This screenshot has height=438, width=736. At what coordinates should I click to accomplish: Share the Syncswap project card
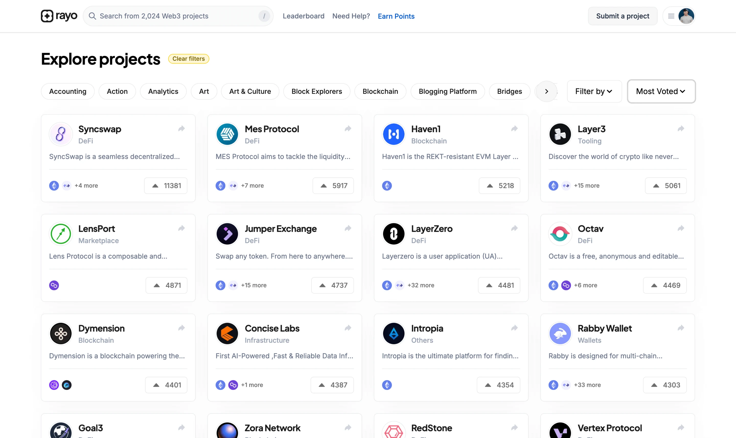(181, 129)
